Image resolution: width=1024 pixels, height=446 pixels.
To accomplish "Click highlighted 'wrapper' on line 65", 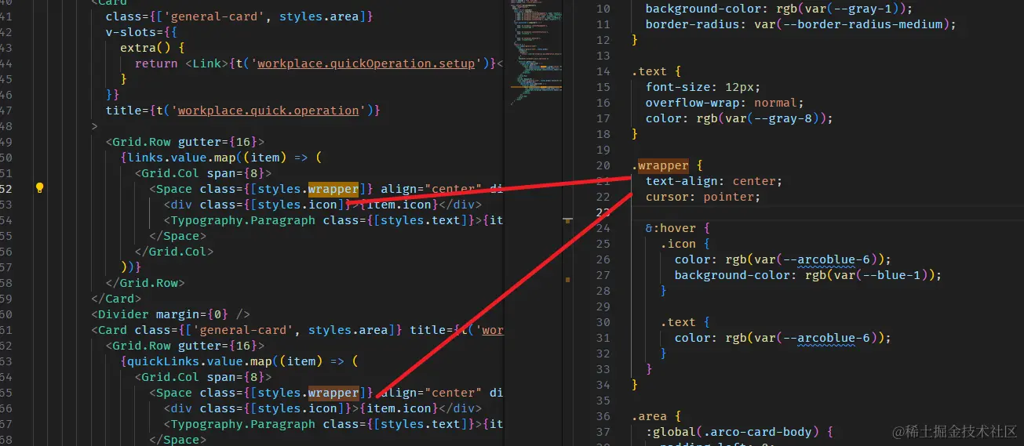I will click(x=333, y=393).
